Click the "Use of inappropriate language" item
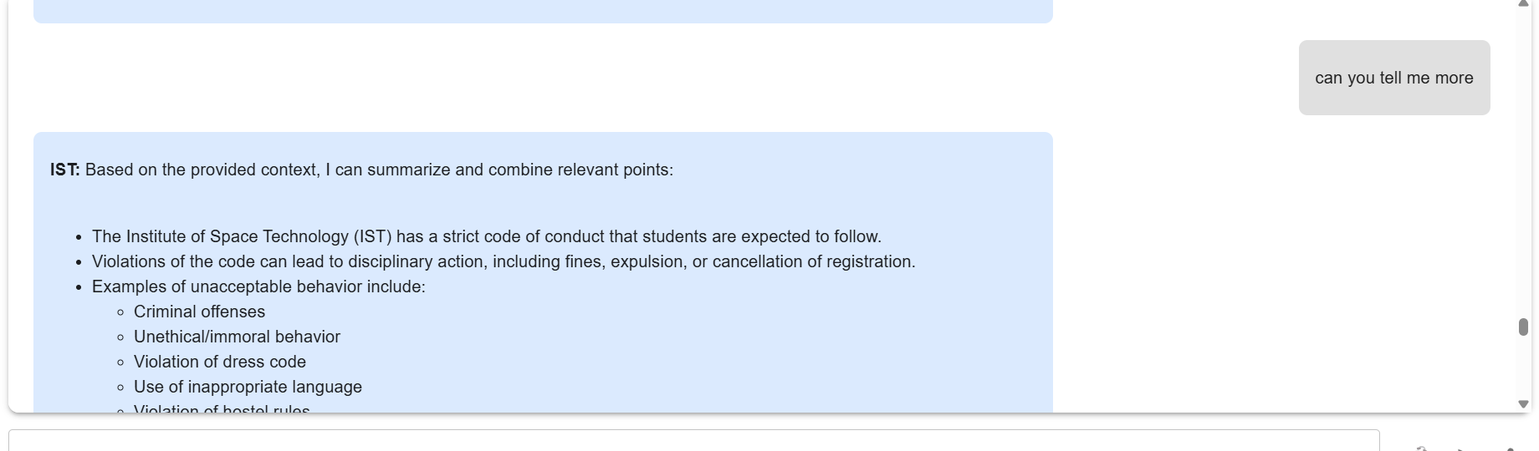 pos(248,387)
